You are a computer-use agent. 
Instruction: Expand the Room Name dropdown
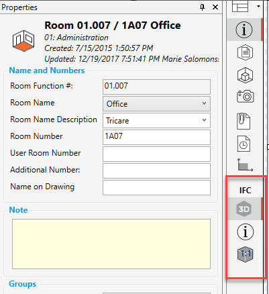(156, 103)
